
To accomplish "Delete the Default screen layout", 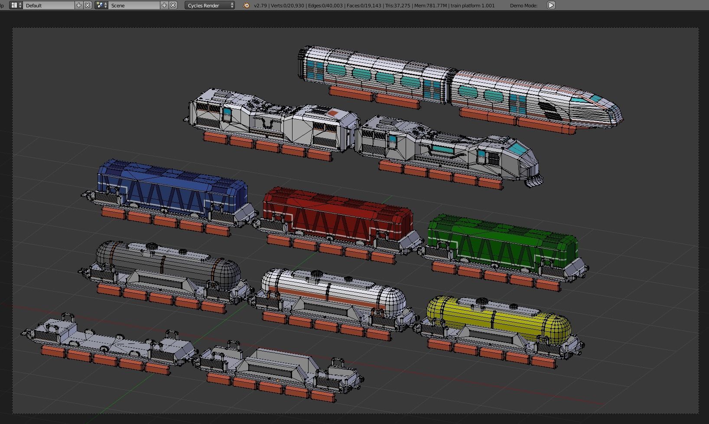I will [88, 5].
